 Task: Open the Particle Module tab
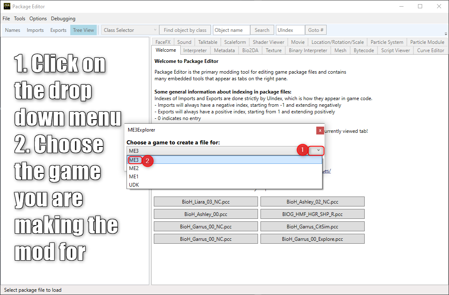(x=427, y=42)
